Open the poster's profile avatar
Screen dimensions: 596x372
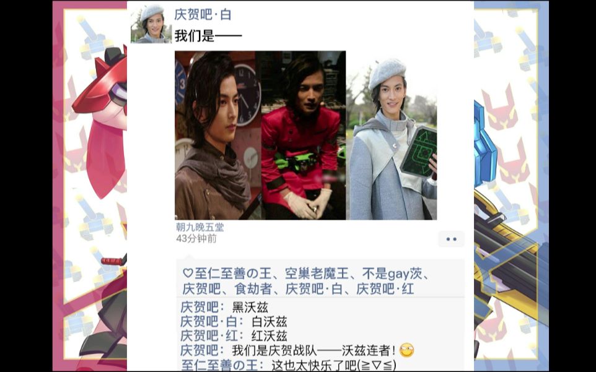click(x=151, y=24)
